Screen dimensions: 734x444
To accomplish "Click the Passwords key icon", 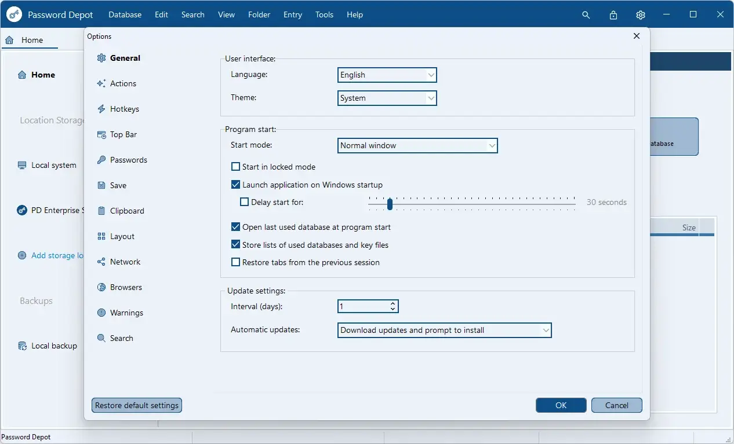I will point(101,160).
